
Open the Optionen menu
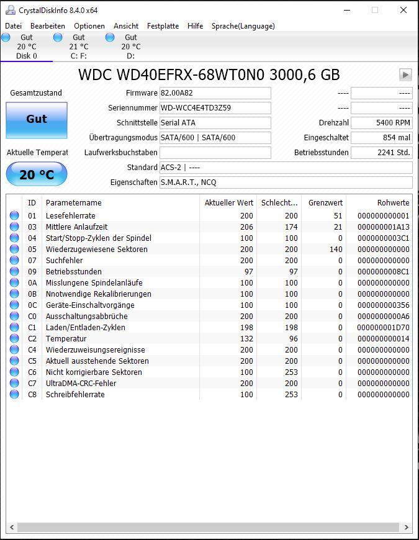[x=89, y=26]
